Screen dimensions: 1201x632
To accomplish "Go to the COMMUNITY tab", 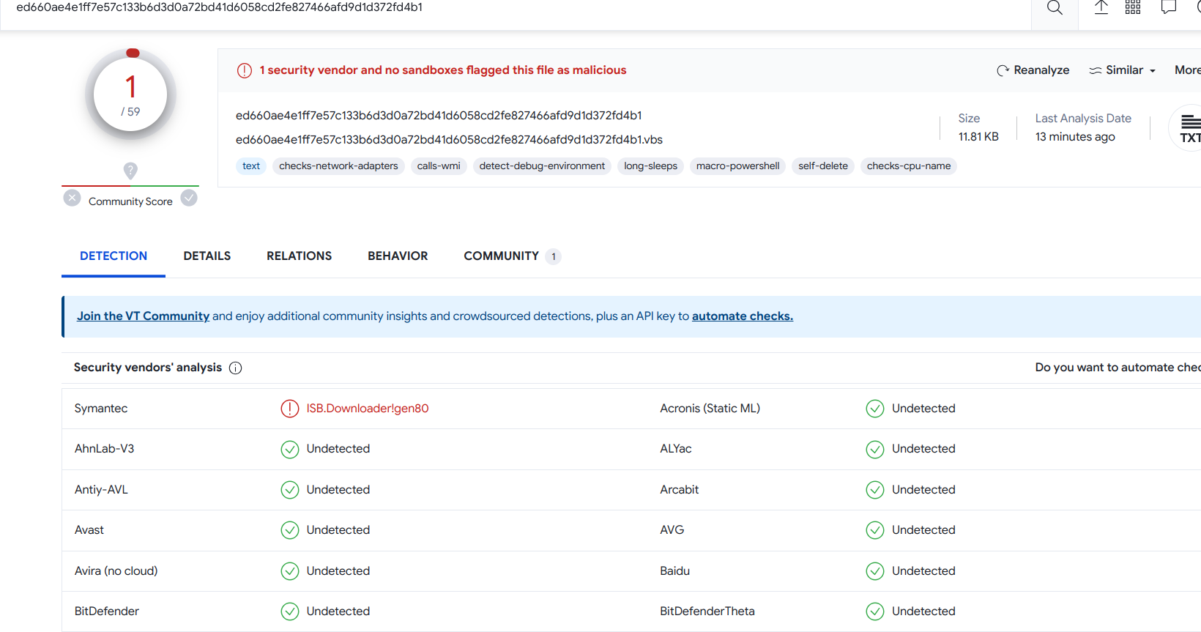I will coord(502,256).
